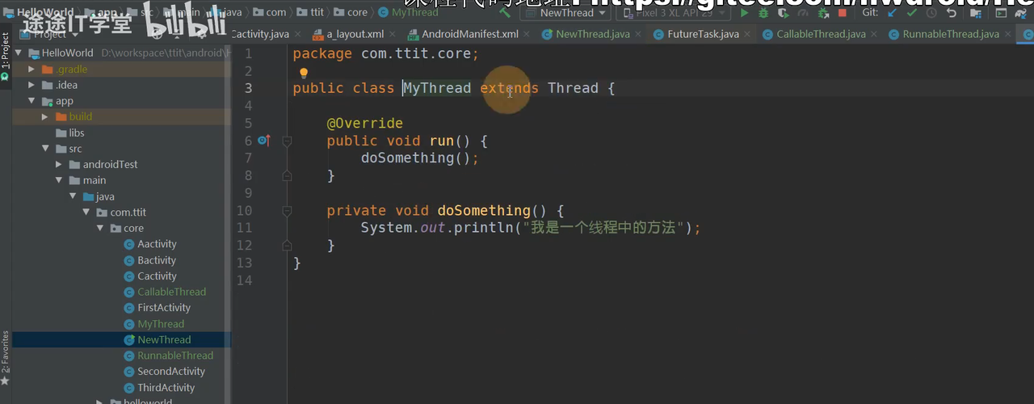The height and width of the screenshot is (404, 1034).
Task: Run the app with green play icon
Action: 745,13
